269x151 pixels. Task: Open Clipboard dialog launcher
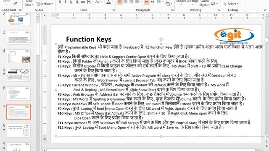click(x=20, y=10)
